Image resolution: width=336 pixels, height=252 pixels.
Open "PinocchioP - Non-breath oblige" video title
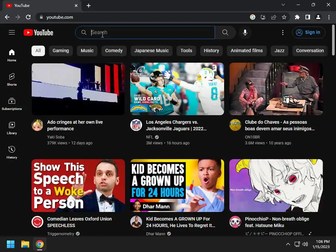pyautogui.click(x=277, y=222)
